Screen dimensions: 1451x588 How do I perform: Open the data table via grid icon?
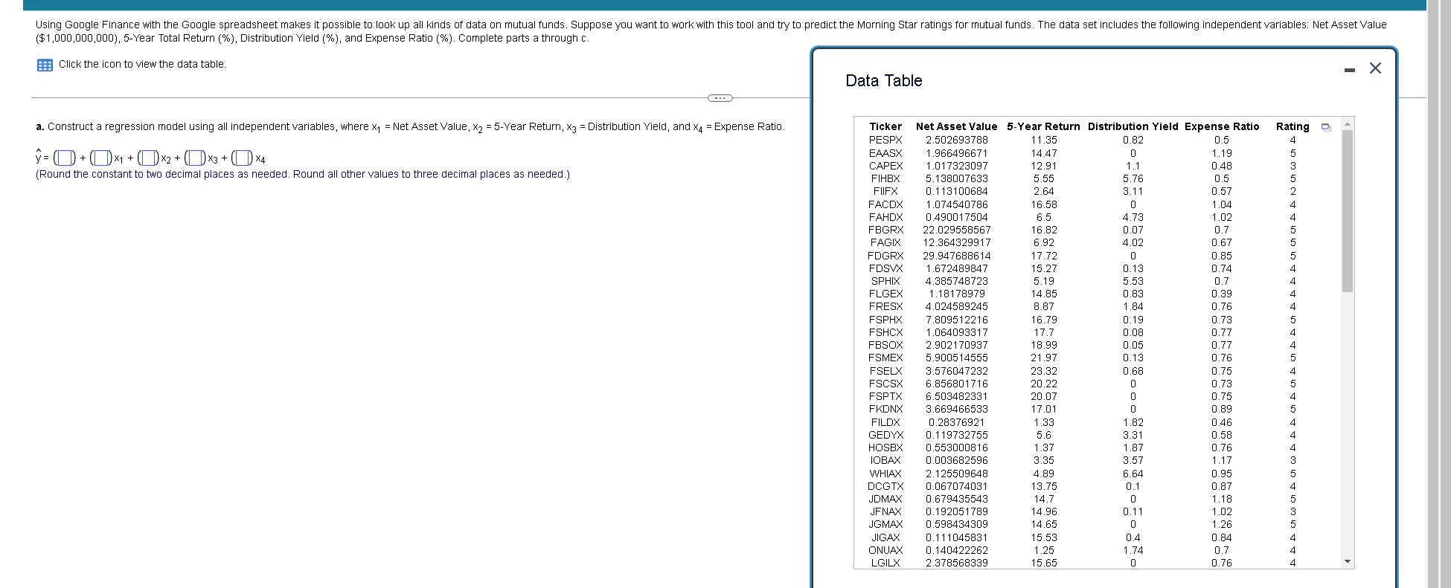pos(45,65)
